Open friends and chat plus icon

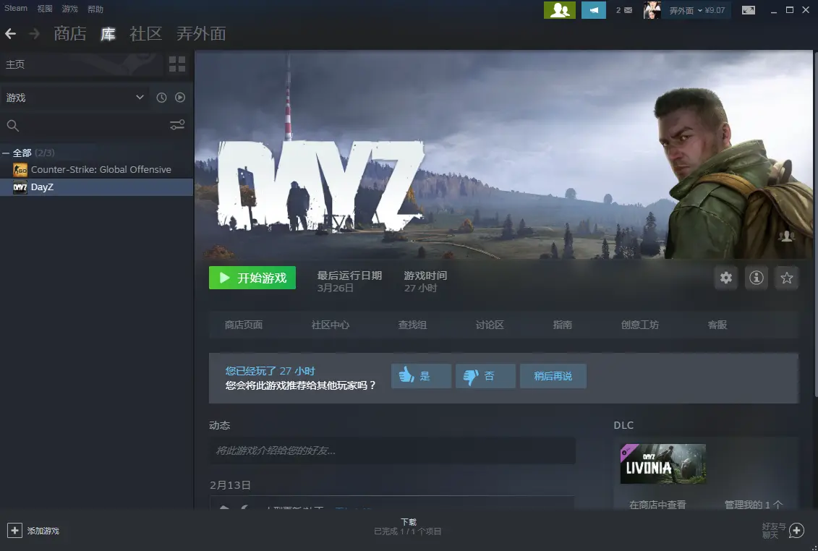coord(796,531)
